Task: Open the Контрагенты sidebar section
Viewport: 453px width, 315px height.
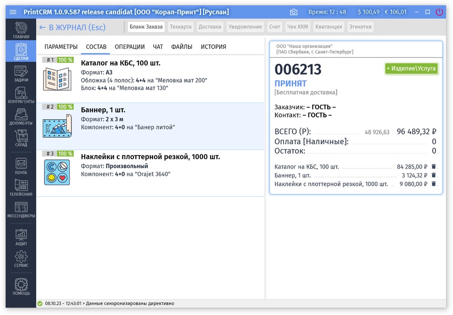Action: 21,95
